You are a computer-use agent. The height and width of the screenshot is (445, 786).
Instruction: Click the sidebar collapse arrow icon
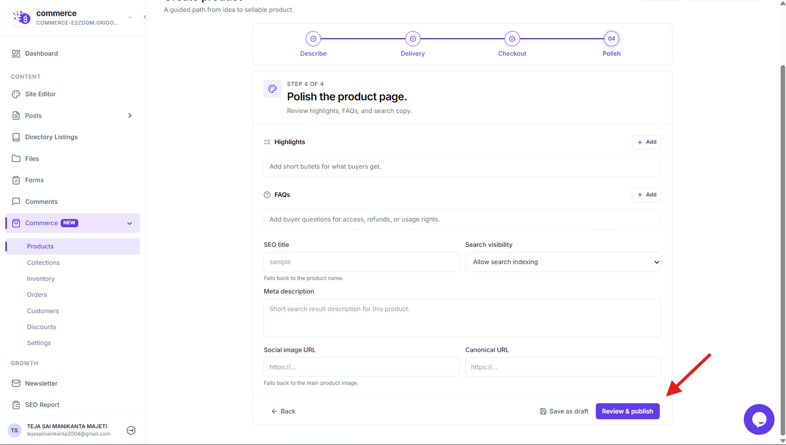point(144,17)
